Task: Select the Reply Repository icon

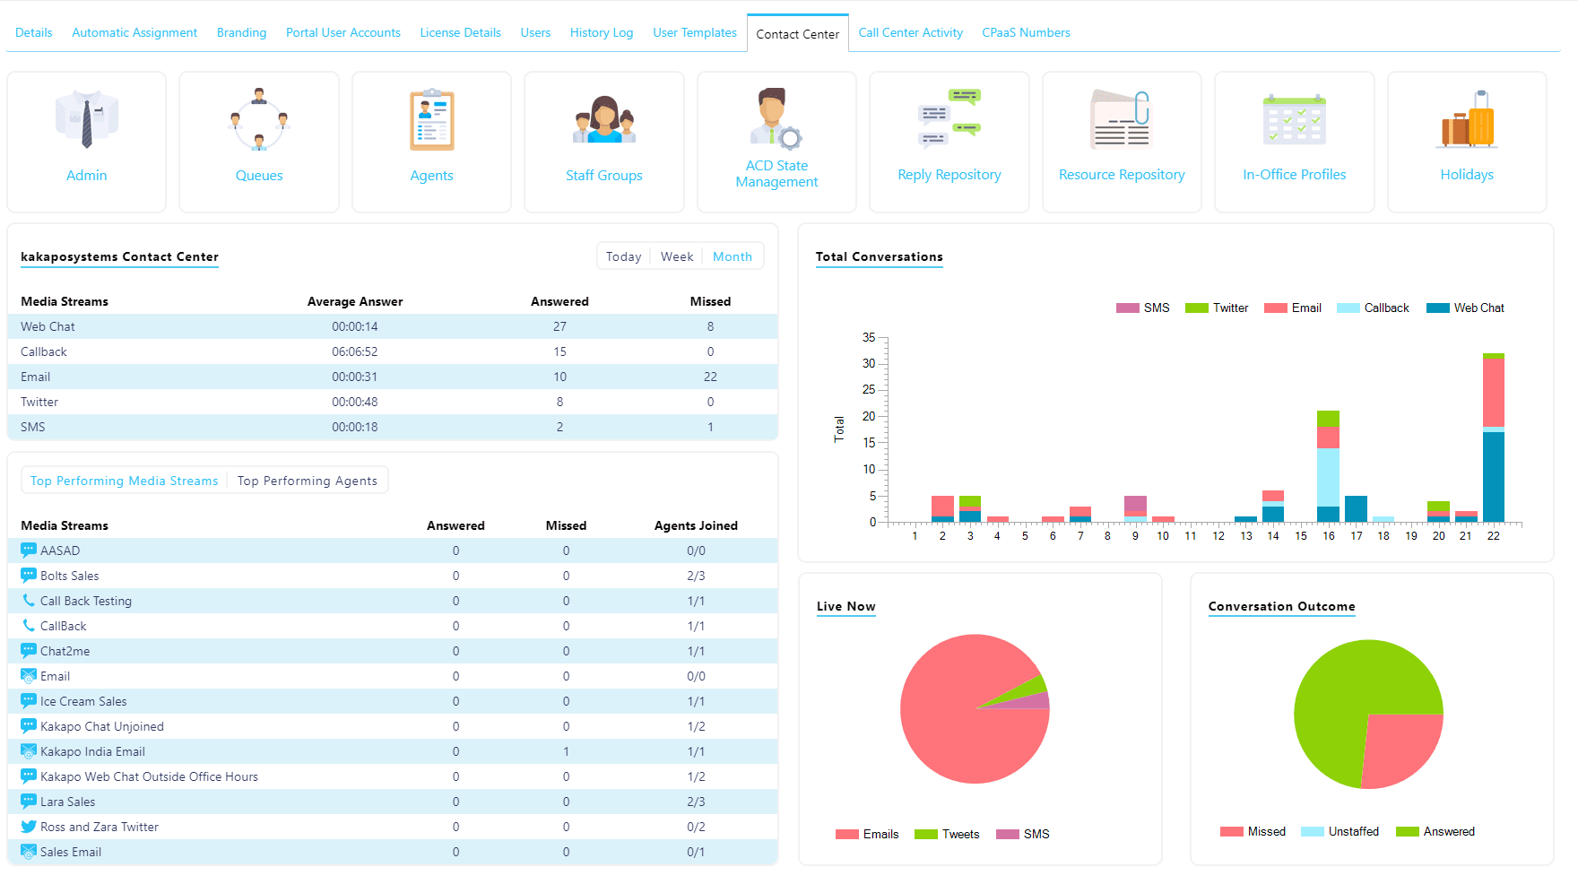Action: pyautogui.click(x=949, y=117)
